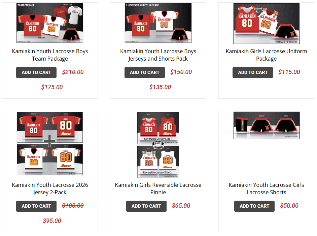Screen dimensions: 317x236
Task: Open the Girls Uniform Package product image
Action: click(x=267, y=24)
